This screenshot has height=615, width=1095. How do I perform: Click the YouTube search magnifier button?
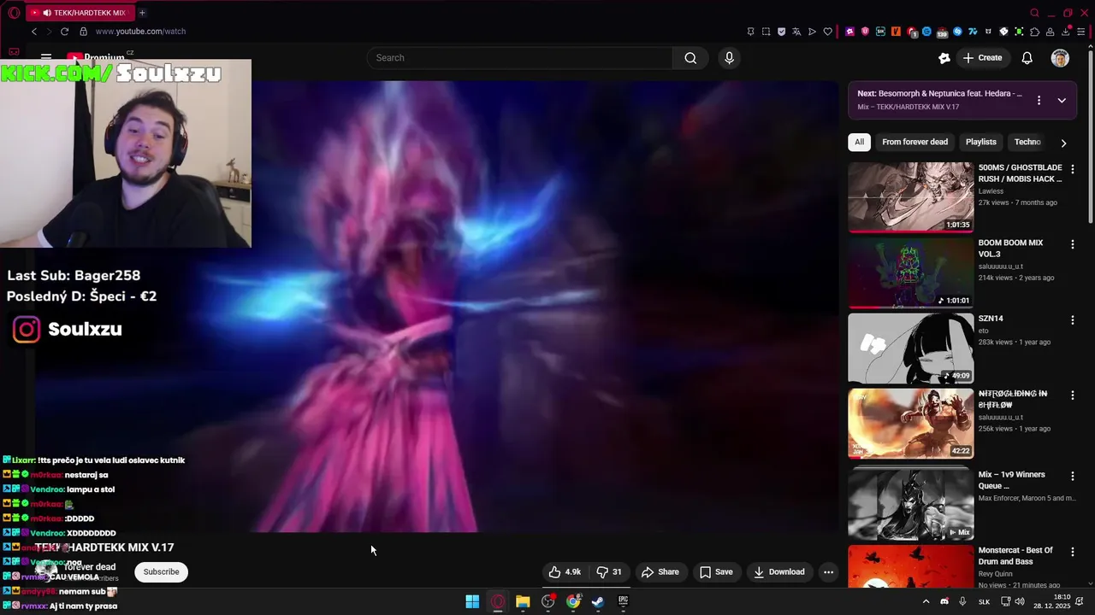pos(690,58)
